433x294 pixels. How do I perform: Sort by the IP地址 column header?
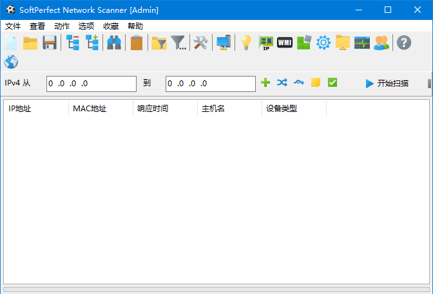point(36,108)
